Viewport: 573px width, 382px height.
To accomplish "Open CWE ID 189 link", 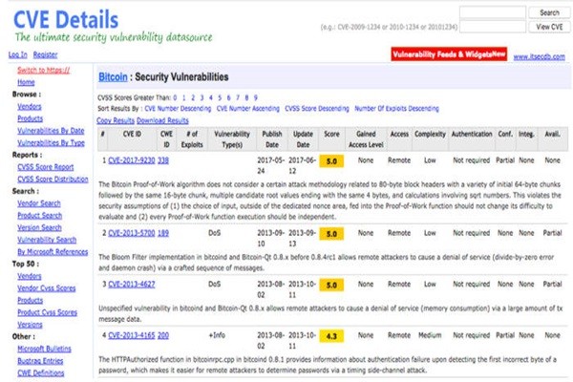I will point(163,233).
